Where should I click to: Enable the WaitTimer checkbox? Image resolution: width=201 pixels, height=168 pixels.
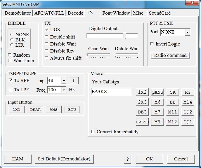pos(10,60)
